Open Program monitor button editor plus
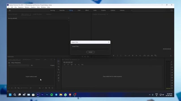Viewport: 181px width, 101px height. pyautogui.click(x=171, y=56)
